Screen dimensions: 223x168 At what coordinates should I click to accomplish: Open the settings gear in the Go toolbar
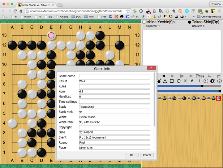point(212,81)
